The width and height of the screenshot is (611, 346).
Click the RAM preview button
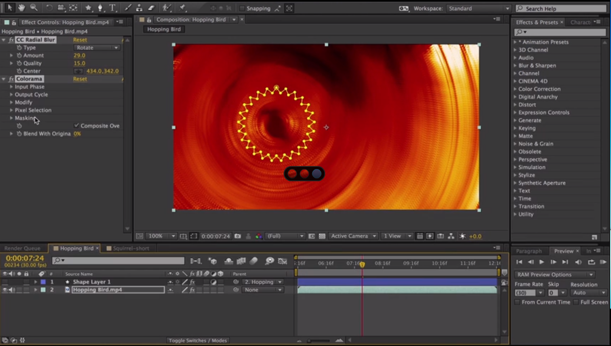603,262
